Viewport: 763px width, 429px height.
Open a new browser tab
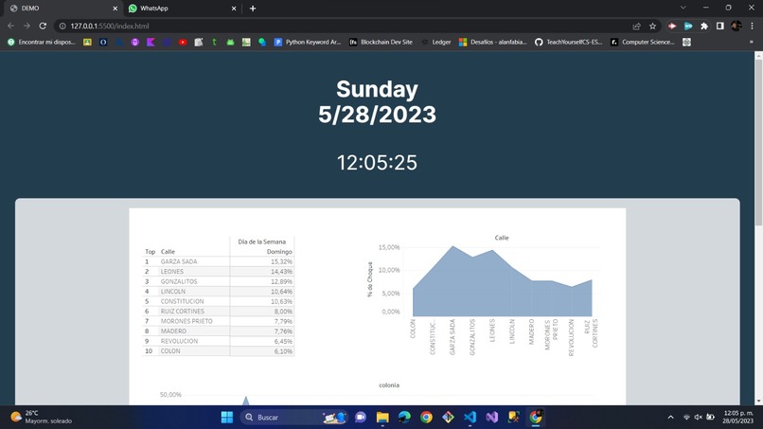tap(253, 9)
